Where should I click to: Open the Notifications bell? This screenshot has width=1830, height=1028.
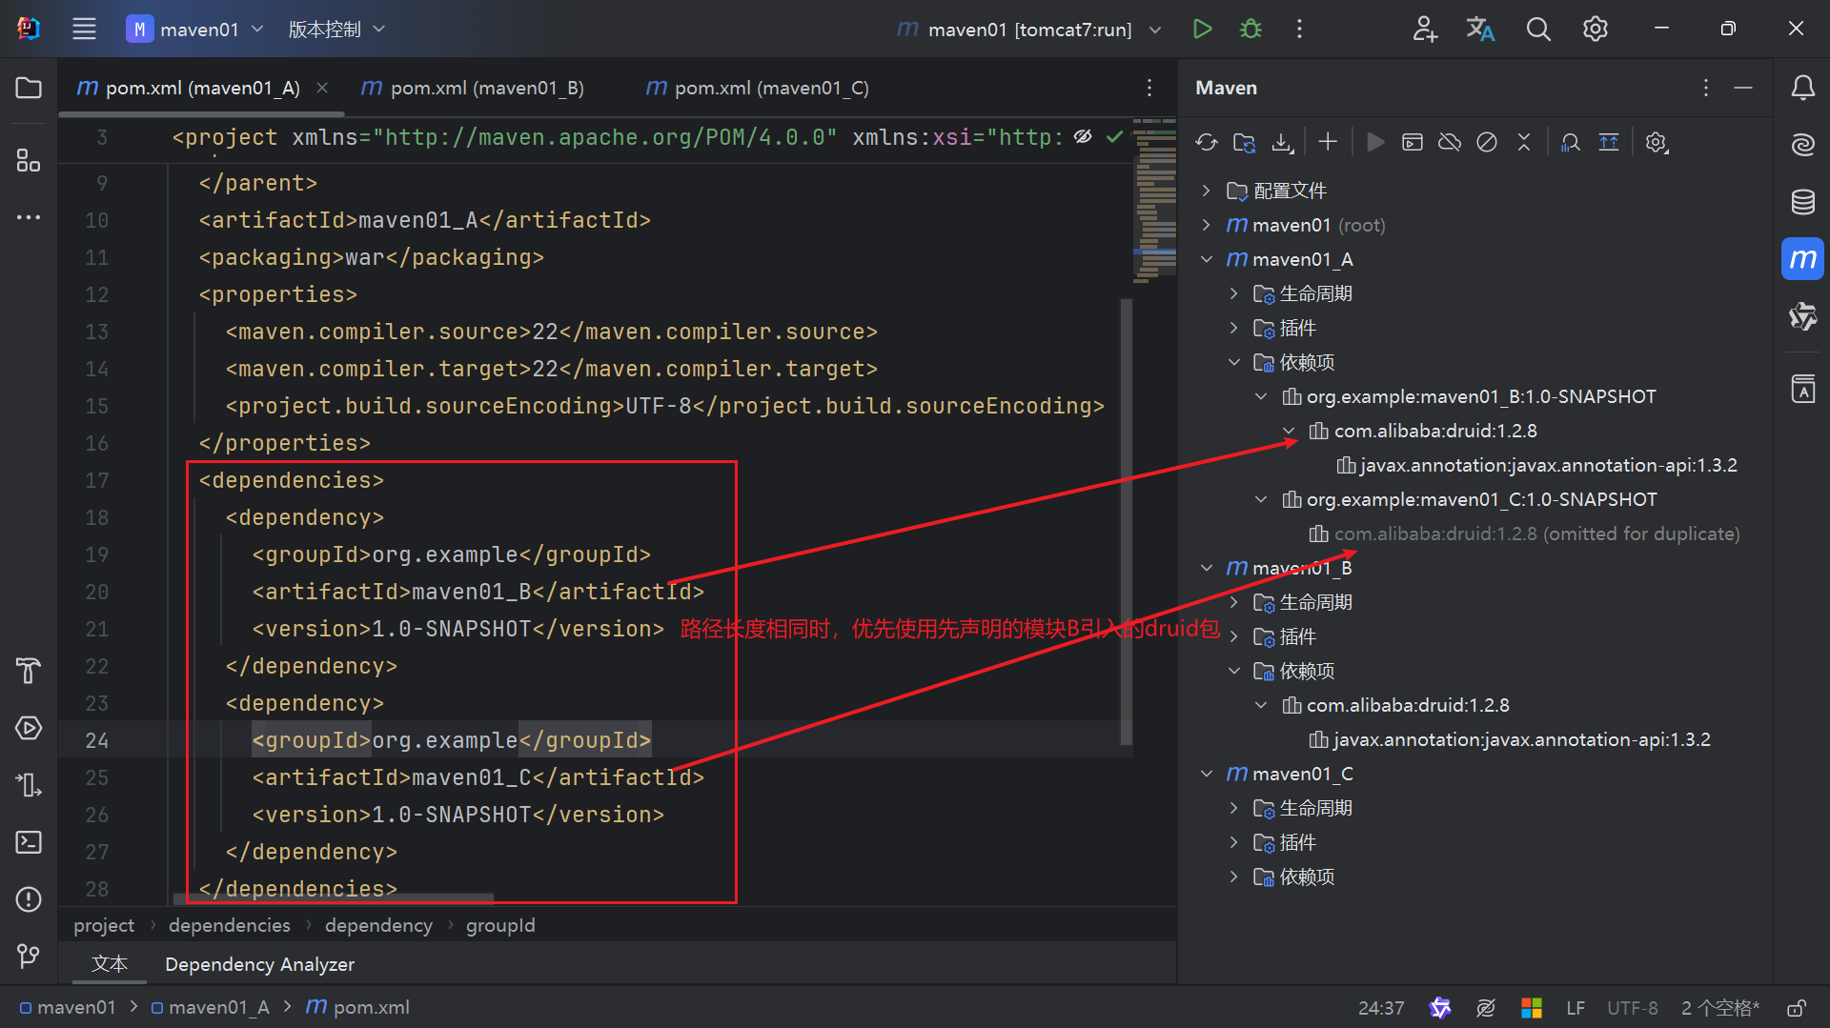pos(1802,88)
